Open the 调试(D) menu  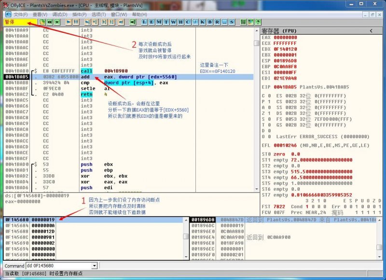(60, 14)
